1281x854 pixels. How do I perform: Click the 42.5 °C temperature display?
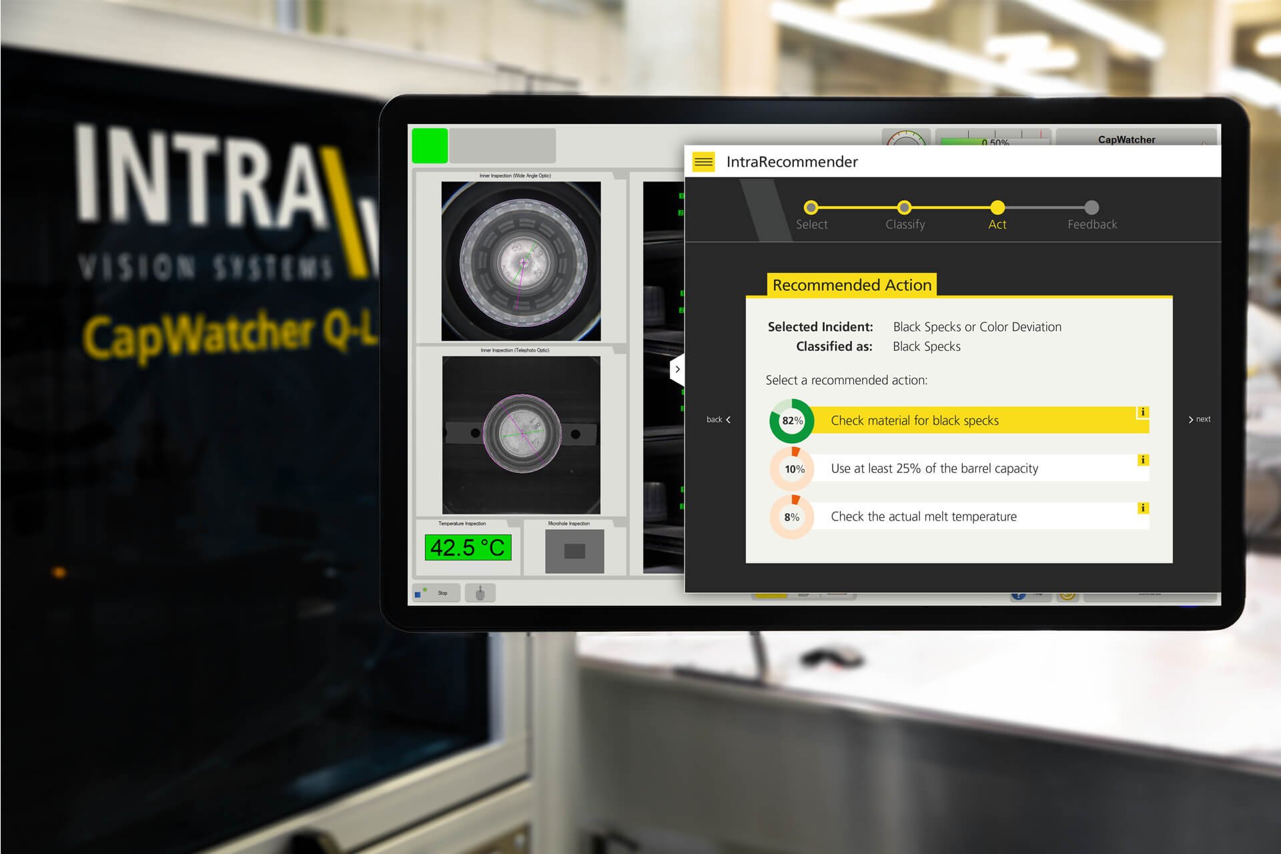pos(468,546)
